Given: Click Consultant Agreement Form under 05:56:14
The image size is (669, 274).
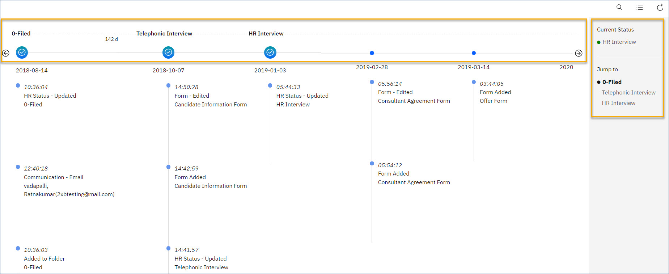Looking at the screenshot, I should coord(414,101).
